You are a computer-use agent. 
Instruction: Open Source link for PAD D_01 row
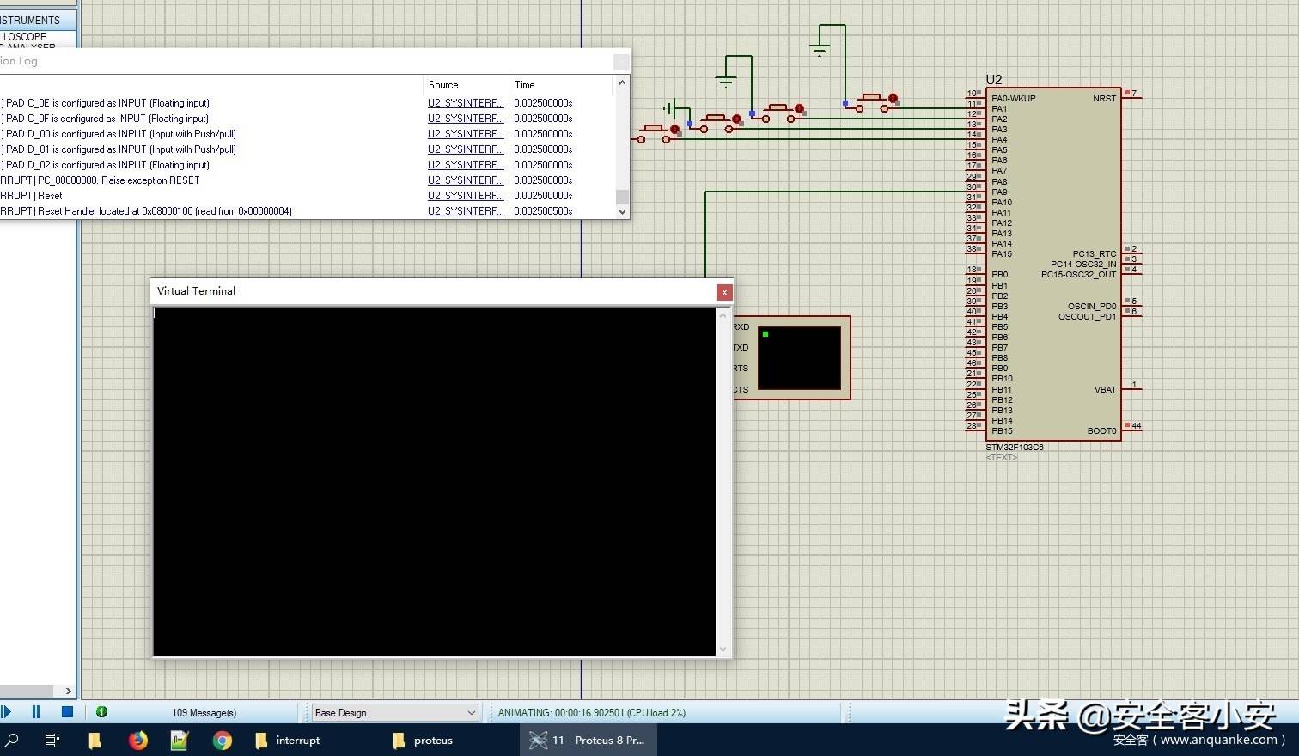click(x=466, y=149)
